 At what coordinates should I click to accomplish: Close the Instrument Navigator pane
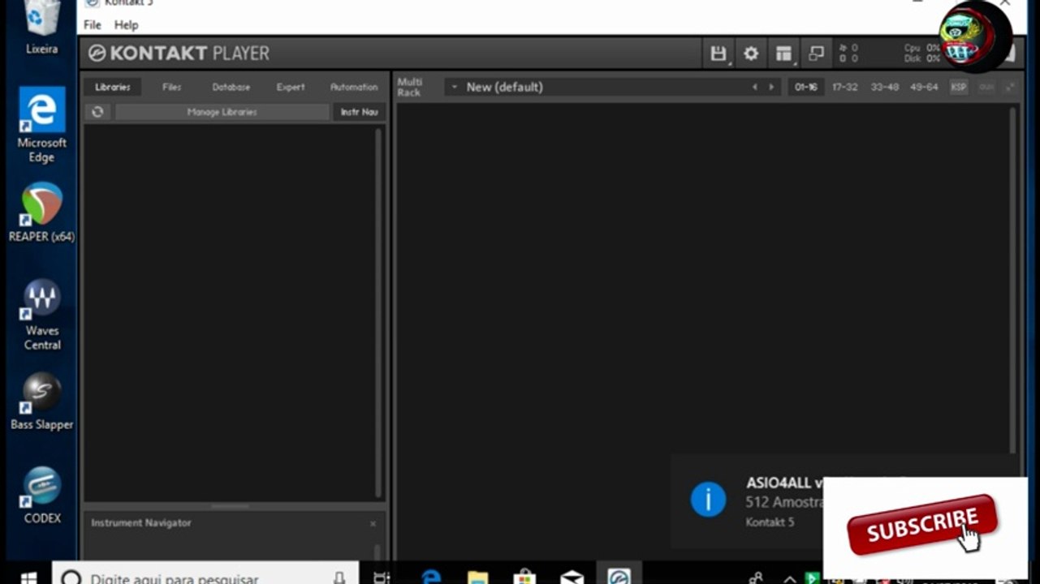[x=373, y=524]
